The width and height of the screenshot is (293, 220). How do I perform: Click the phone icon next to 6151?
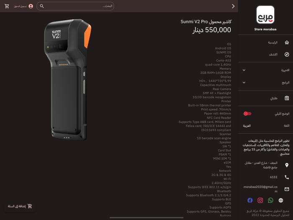287,177
